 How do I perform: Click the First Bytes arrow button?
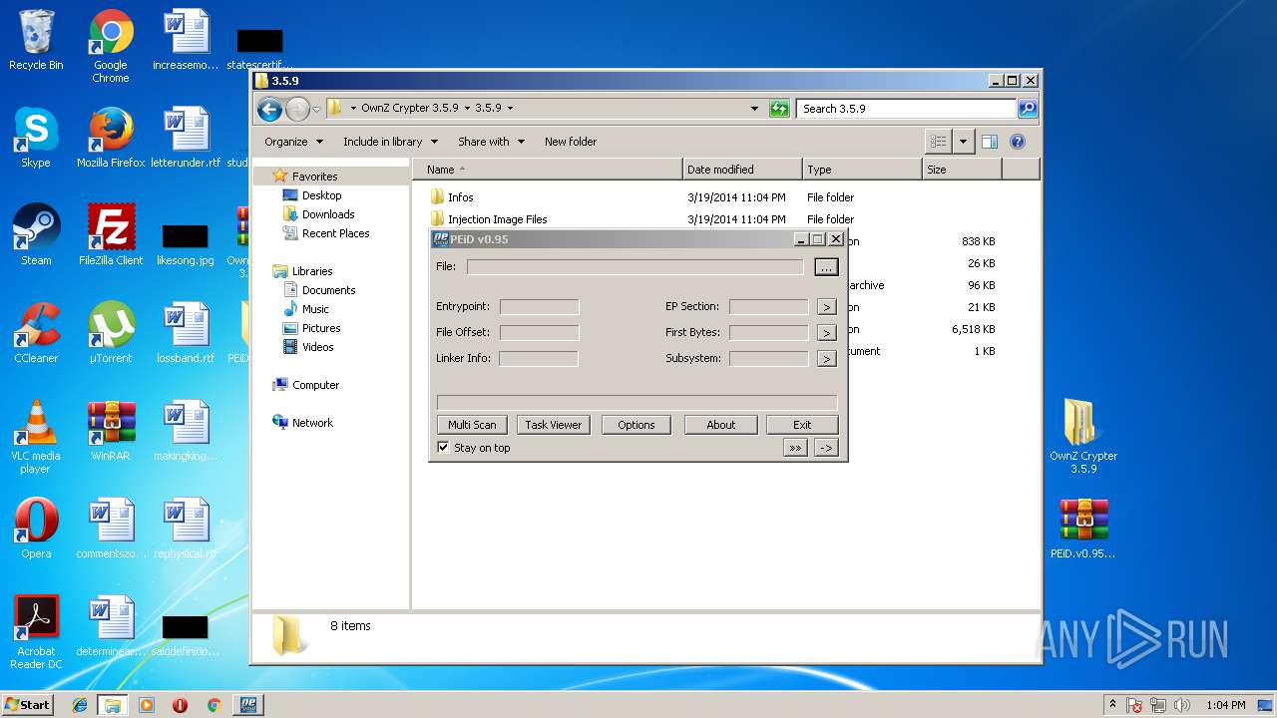[x=826, y=333]
